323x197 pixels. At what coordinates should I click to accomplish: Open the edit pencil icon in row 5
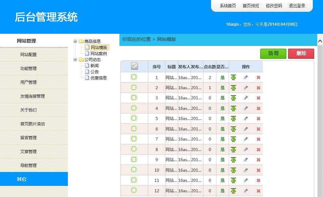245,118
